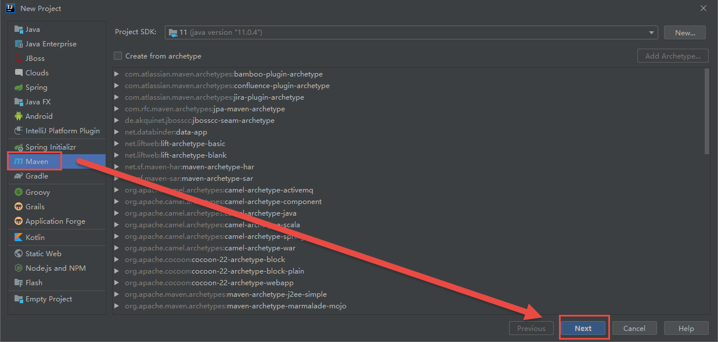Click the JBoss icon in project types
This screenshot has width=718, height=342.
[x=19, y=59]
